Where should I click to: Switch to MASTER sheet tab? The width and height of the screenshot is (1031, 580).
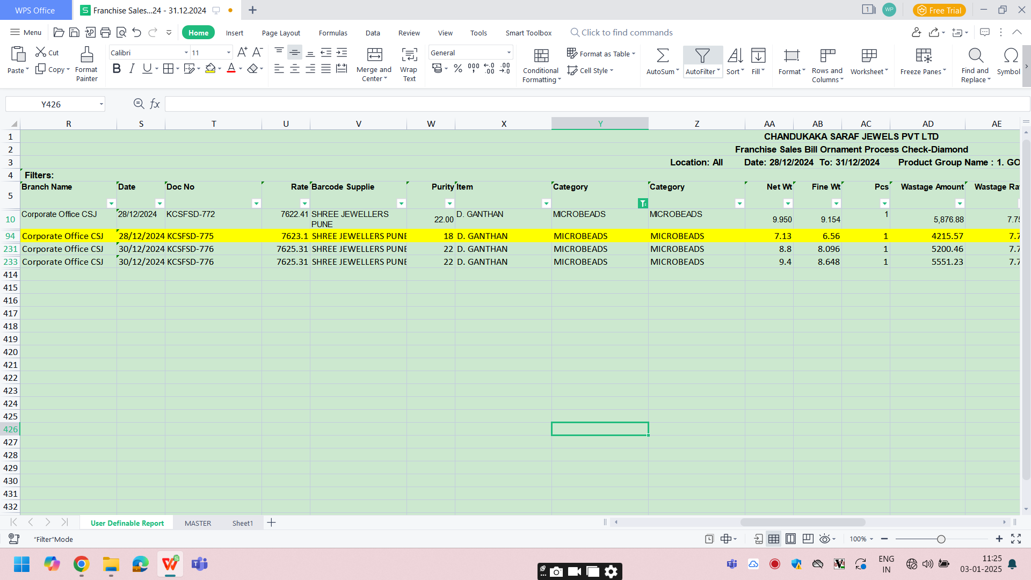tap(198, 523)
